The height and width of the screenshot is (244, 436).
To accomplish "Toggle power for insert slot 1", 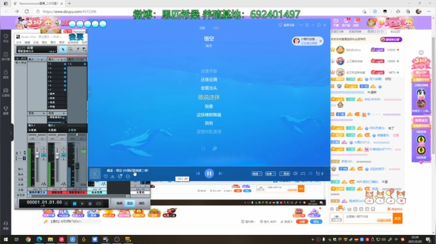I will [x=65, y=64].
